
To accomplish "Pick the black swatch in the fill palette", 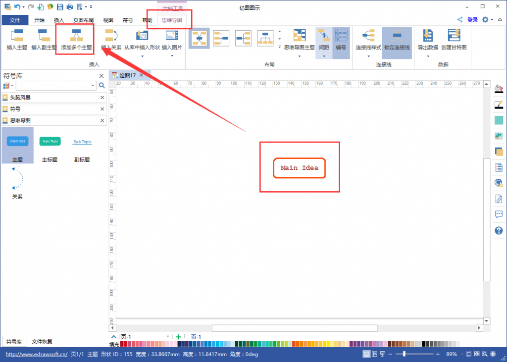I will coord(424,344).
